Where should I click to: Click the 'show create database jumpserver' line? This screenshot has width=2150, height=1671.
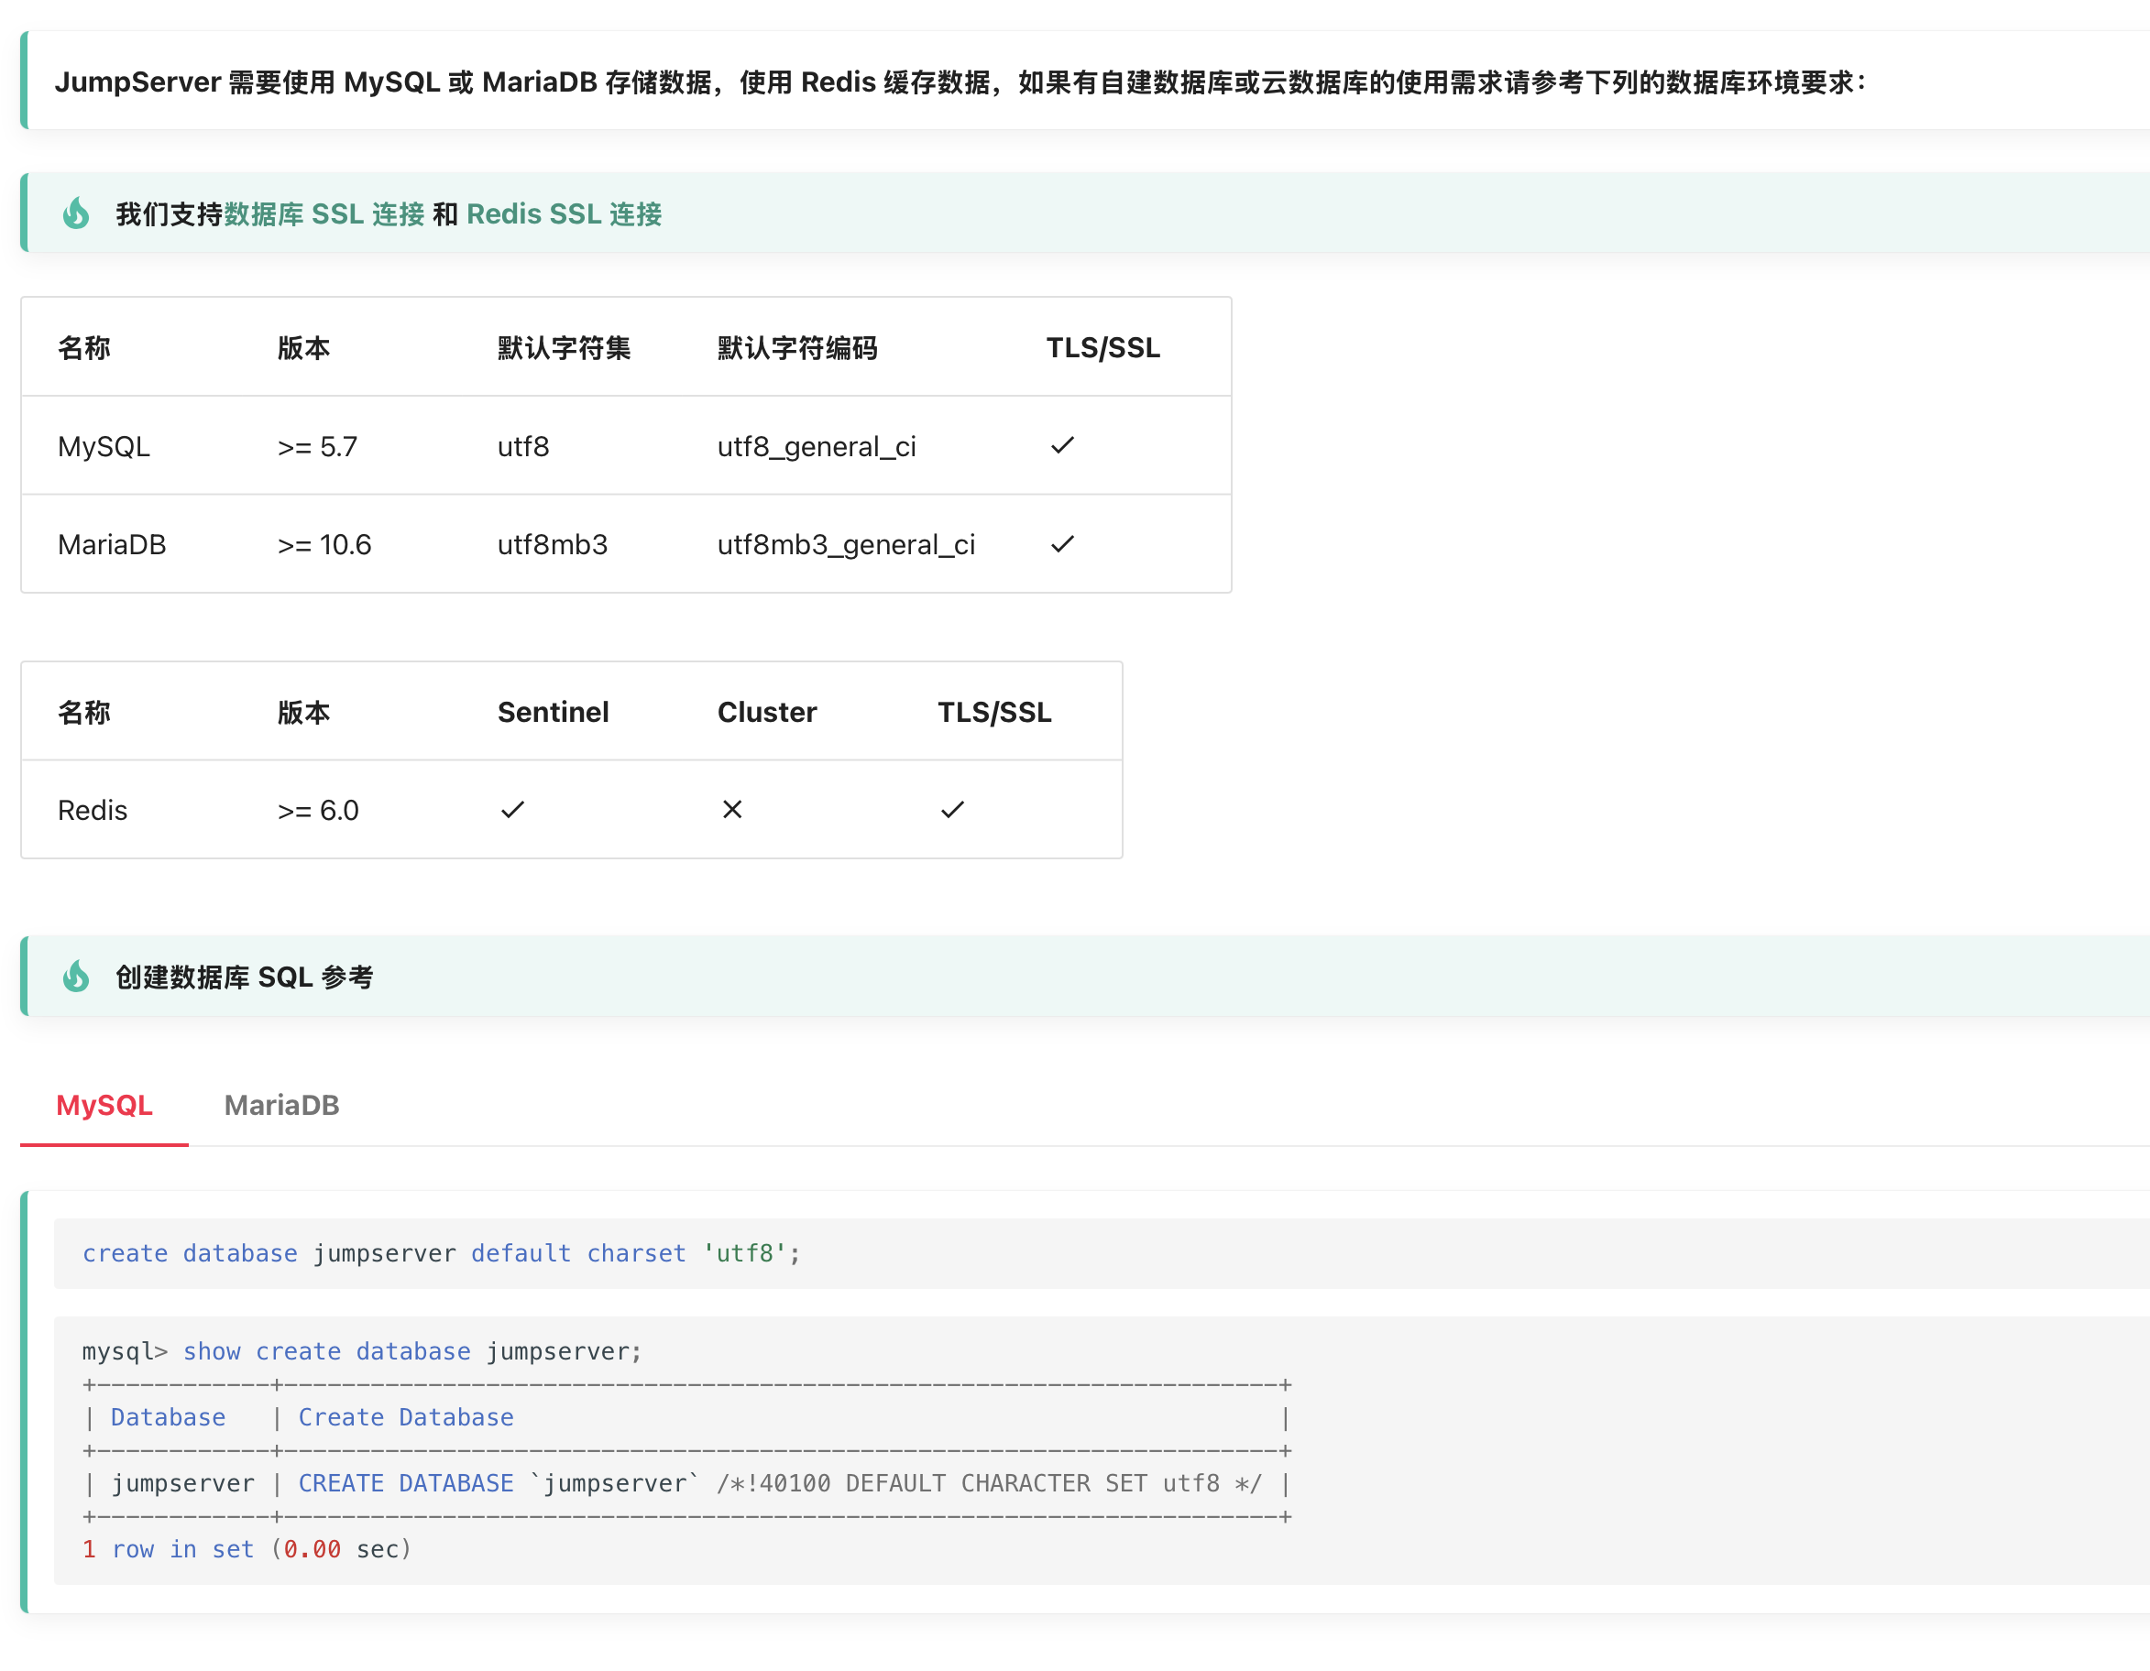361,1351
